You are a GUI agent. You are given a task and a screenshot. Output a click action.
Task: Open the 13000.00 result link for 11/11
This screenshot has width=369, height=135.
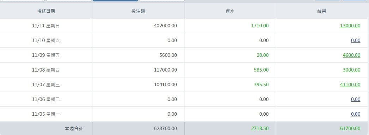pyautogui.click(x=350, y=26)
